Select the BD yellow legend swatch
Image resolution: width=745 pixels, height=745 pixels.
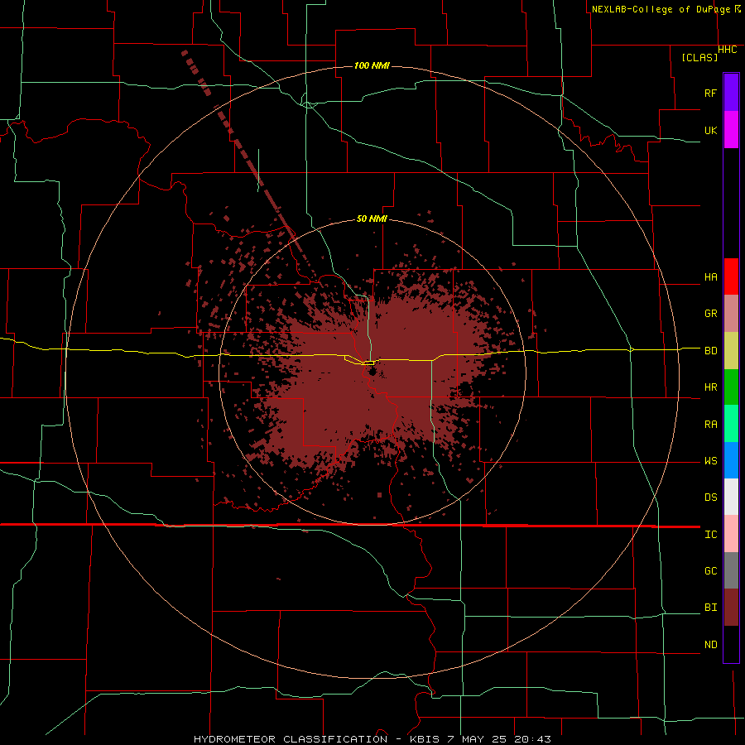pyautogui.click(x=731, y=351)
